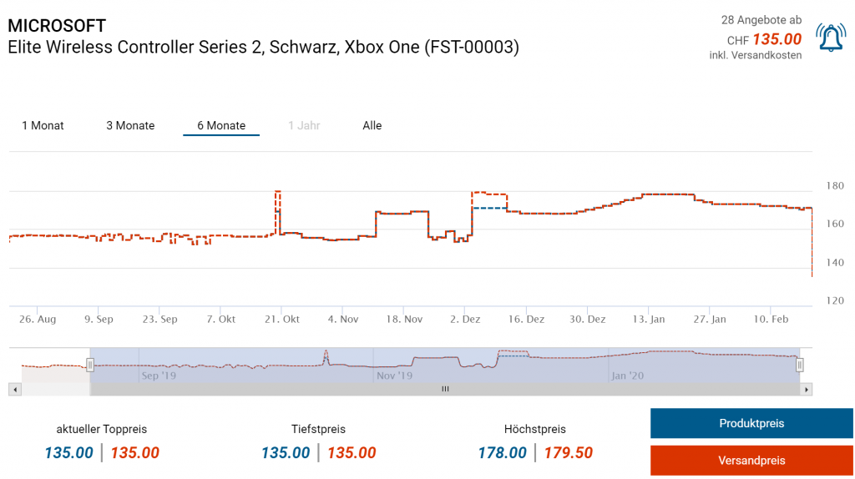The width and height of the screenshot is (855, 479).
Task: Click the left navigator range handle
Action: (90, 365)
